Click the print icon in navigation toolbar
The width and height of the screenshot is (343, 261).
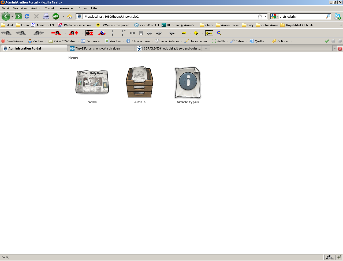click(x=46, y=16)
